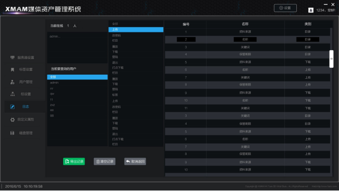Open 自定义属性 gear icon in sidebar
This screenshot has height=191, width=339.
click(x=13, y=120)
